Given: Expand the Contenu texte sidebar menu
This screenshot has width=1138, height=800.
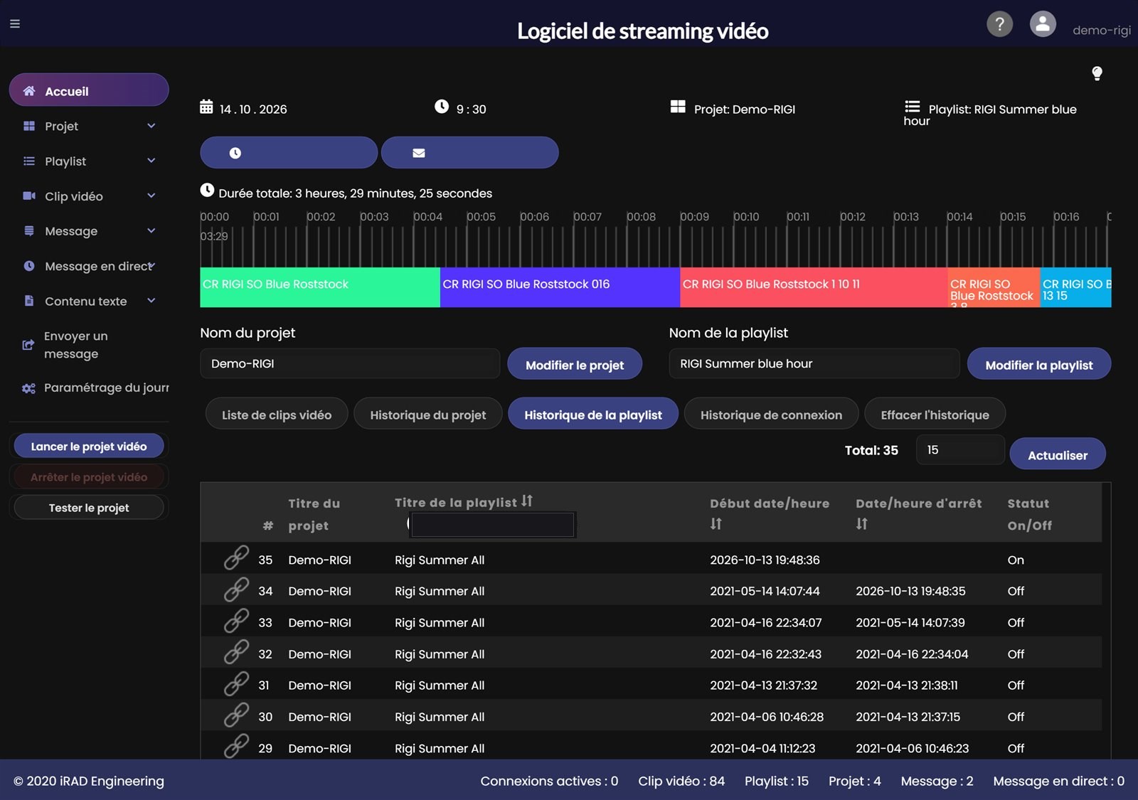Looking at the screenshot, I should pos(89,301).
